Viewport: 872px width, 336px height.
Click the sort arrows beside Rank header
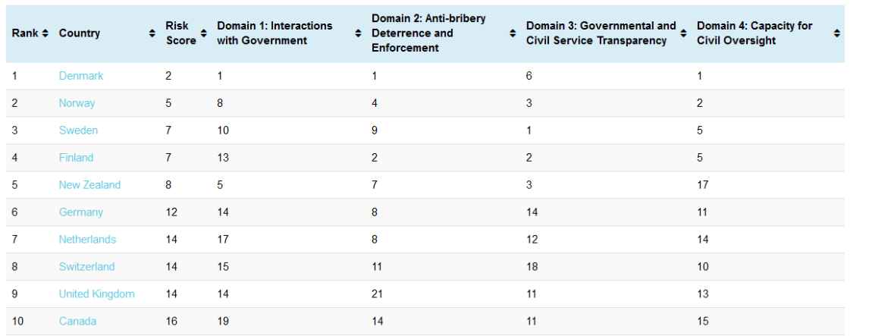tap(45, 33)
